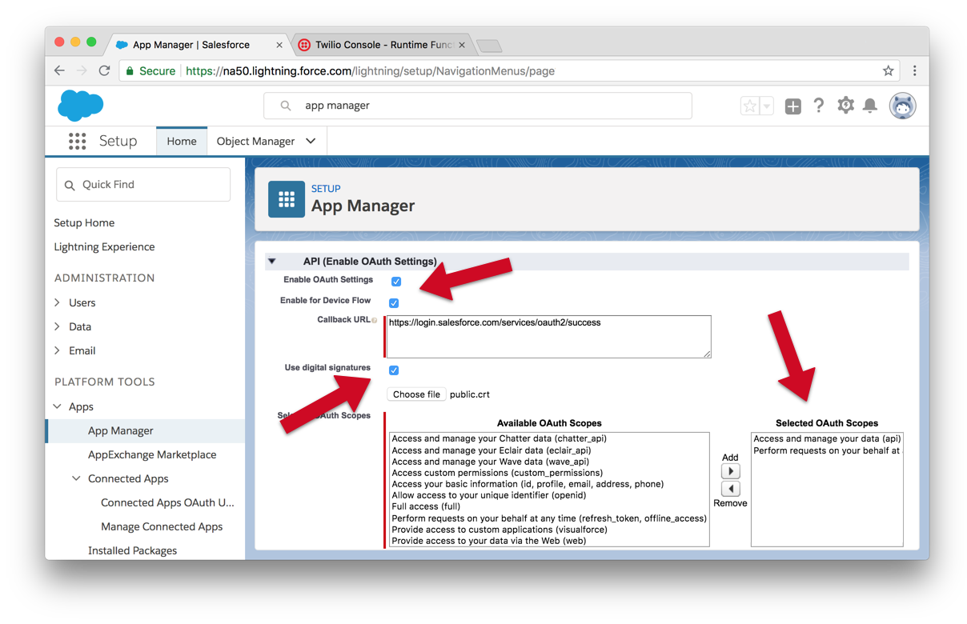Image resolution: width=967 pixels, height=624 pixels.
Task: Select 'Access and manage your data (api)' selected scope
Action: [827, 438]
